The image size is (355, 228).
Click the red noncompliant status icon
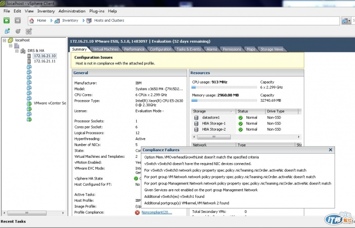point(137,212)
